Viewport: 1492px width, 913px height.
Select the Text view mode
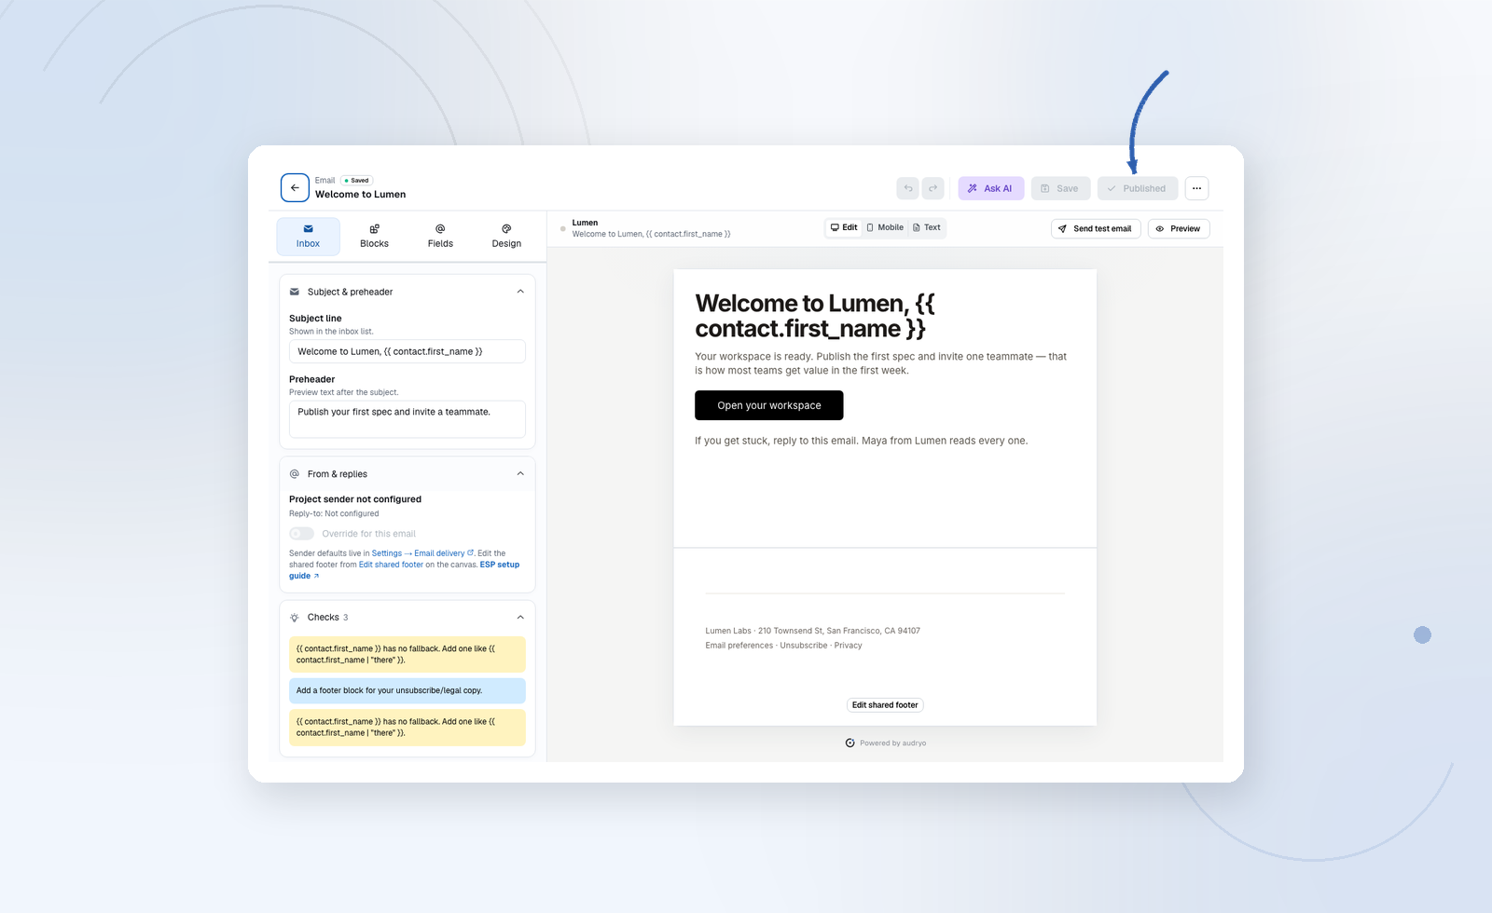point(927,227)
